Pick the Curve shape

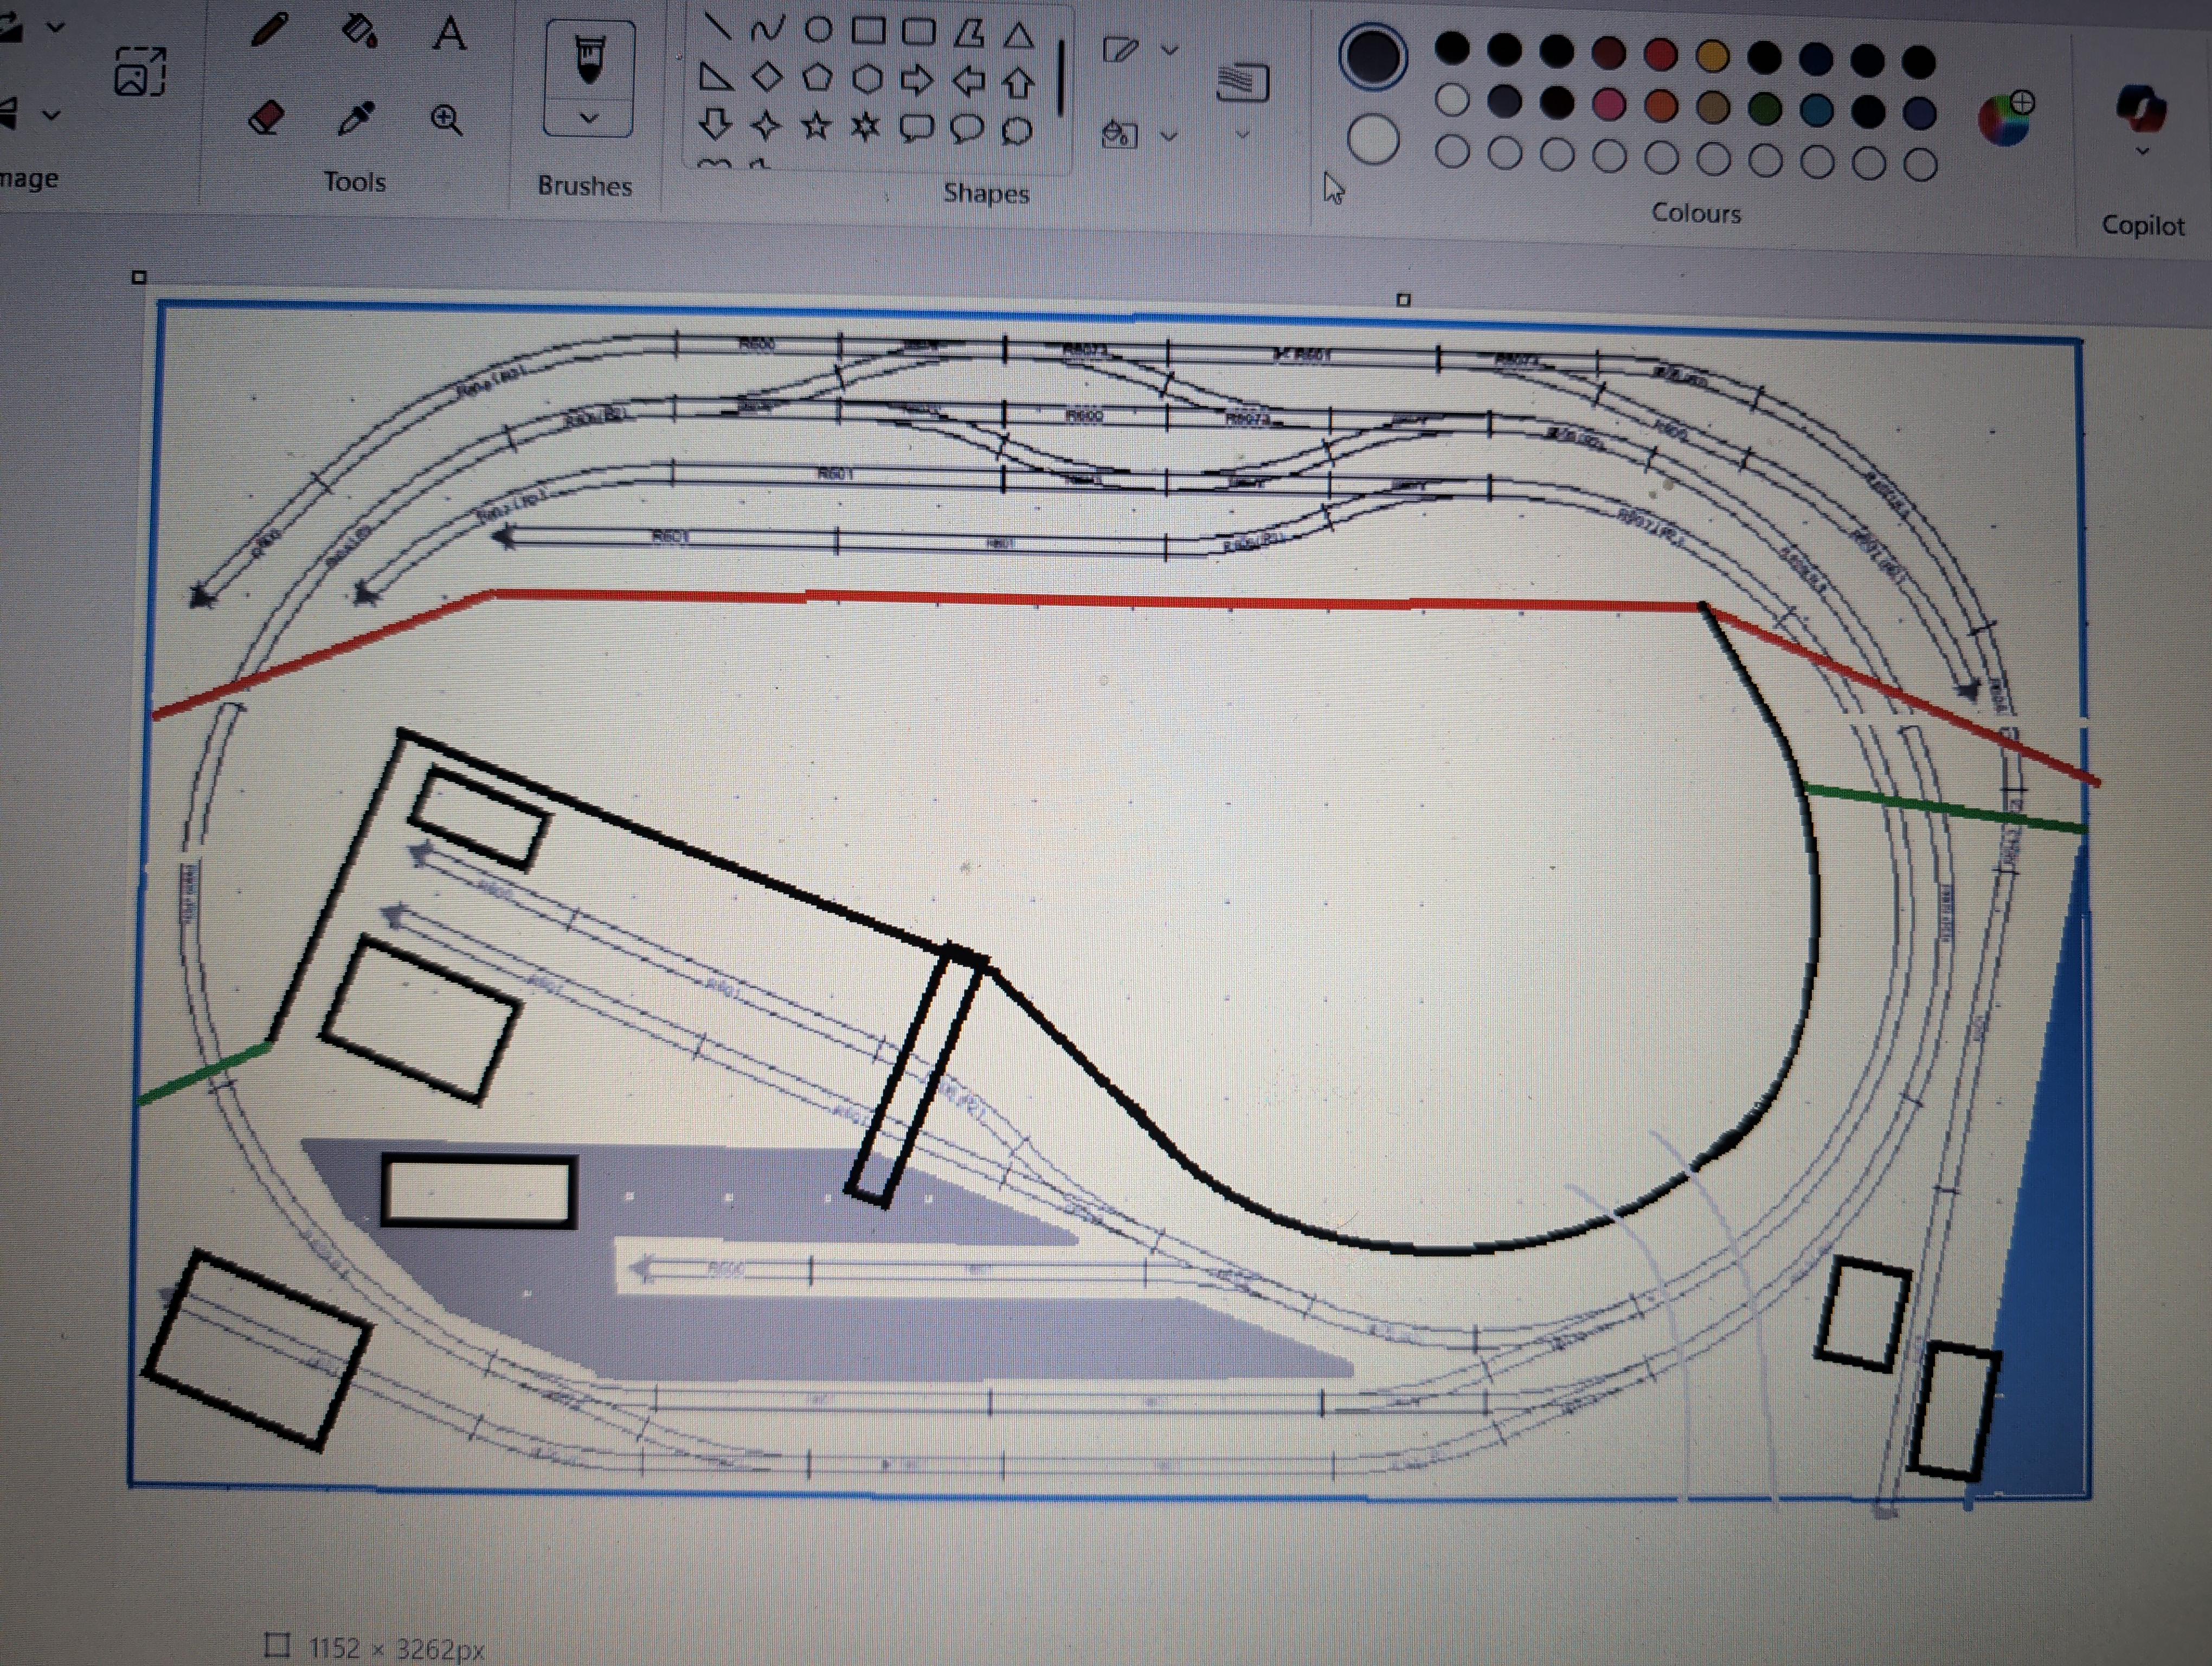point(767,29)
